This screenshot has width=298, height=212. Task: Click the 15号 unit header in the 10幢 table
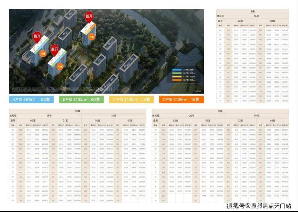[x=114, y=116]
